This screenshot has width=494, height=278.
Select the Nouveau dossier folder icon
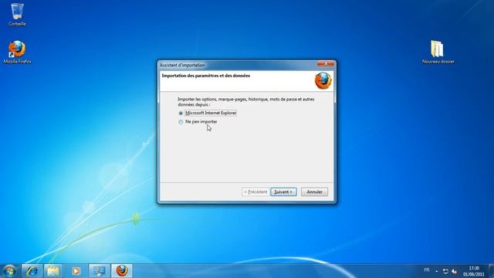(x=438, y=53)
